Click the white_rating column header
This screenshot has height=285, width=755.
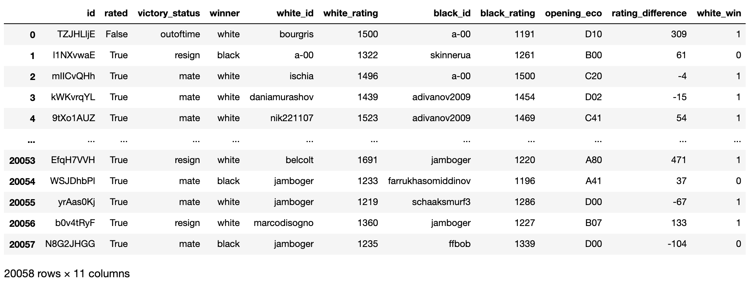point(350,13)
